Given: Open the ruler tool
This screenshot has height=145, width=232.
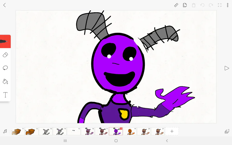Looking at the screenshot, I should tap(176, 5).
